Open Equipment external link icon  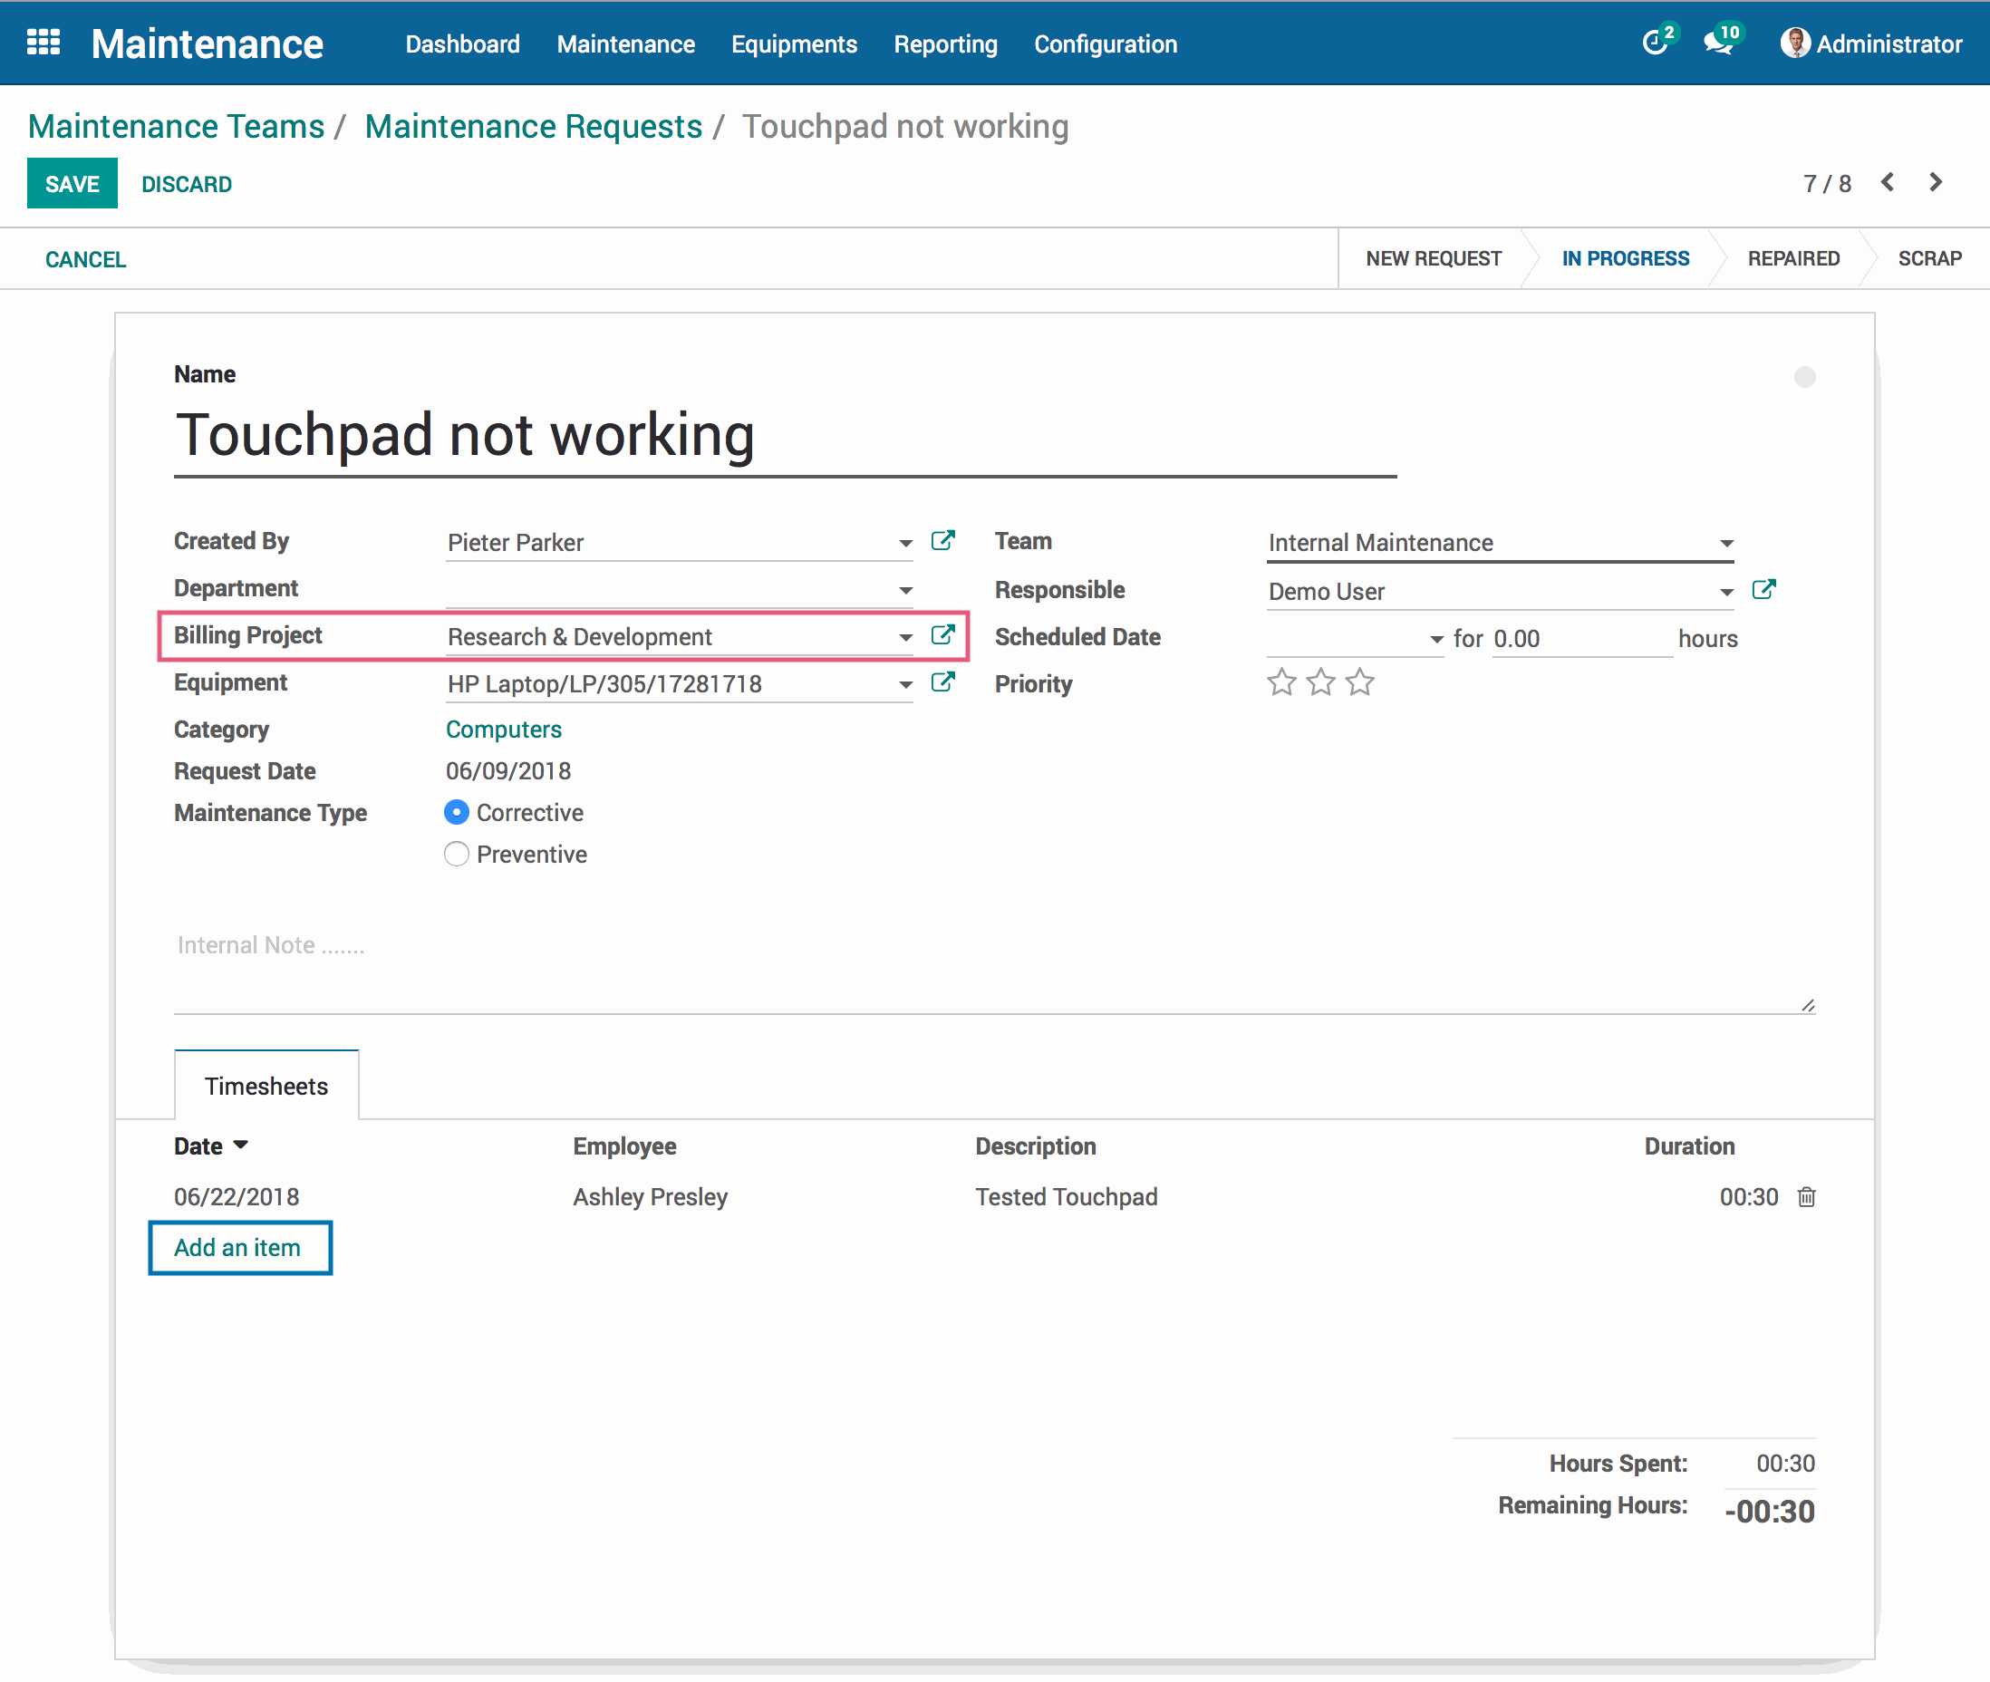(x=942, y=681)
